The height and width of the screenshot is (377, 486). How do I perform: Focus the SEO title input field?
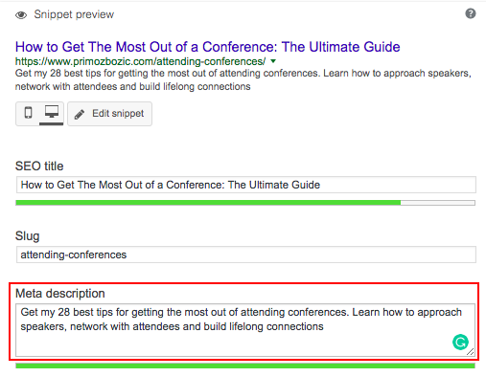tap(246, 185)
